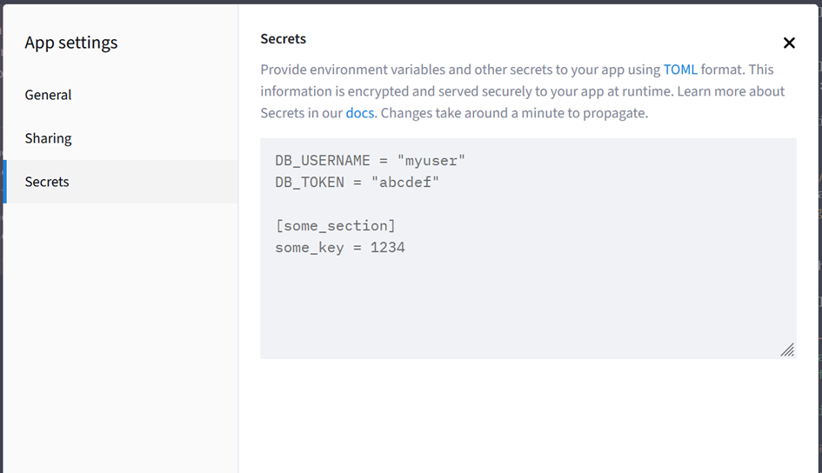This screenshot has width=822, height=473.
Task: Click the DB_TOKEN = "abcdef" line
Action: [357, 183]
